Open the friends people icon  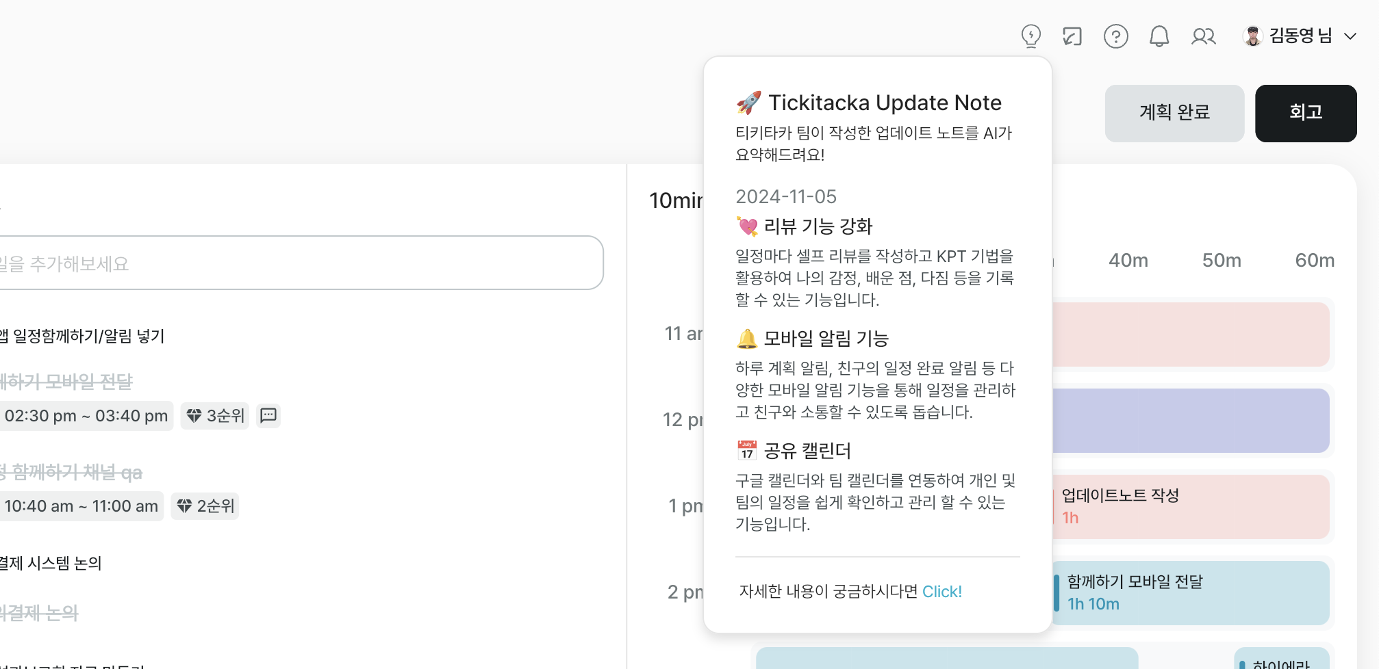pos(1203,36)
